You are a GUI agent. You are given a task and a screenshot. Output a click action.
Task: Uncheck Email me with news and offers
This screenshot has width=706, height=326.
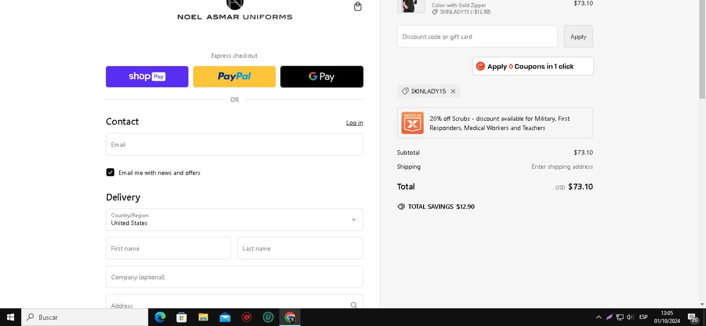[x=110, y=172]
